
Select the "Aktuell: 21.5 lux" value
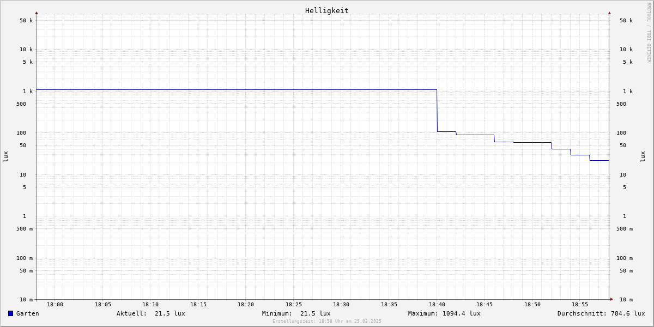[x=151, y=313]
